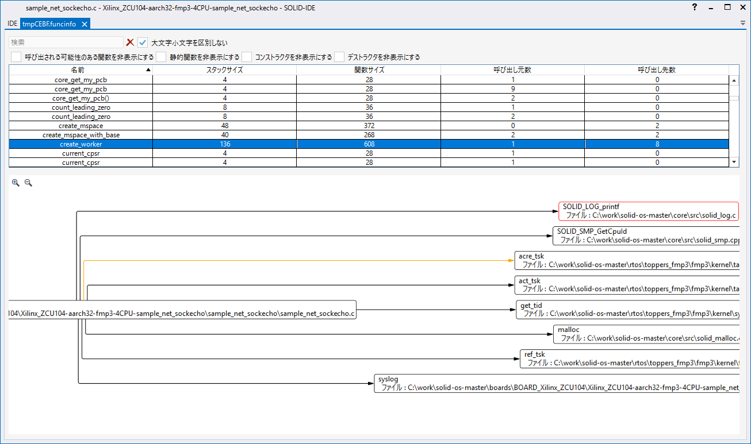Image resolution: width=751 pixels, height=444 pixels.
Task: Open the help question mark icon
Action: tap(695, 7)
